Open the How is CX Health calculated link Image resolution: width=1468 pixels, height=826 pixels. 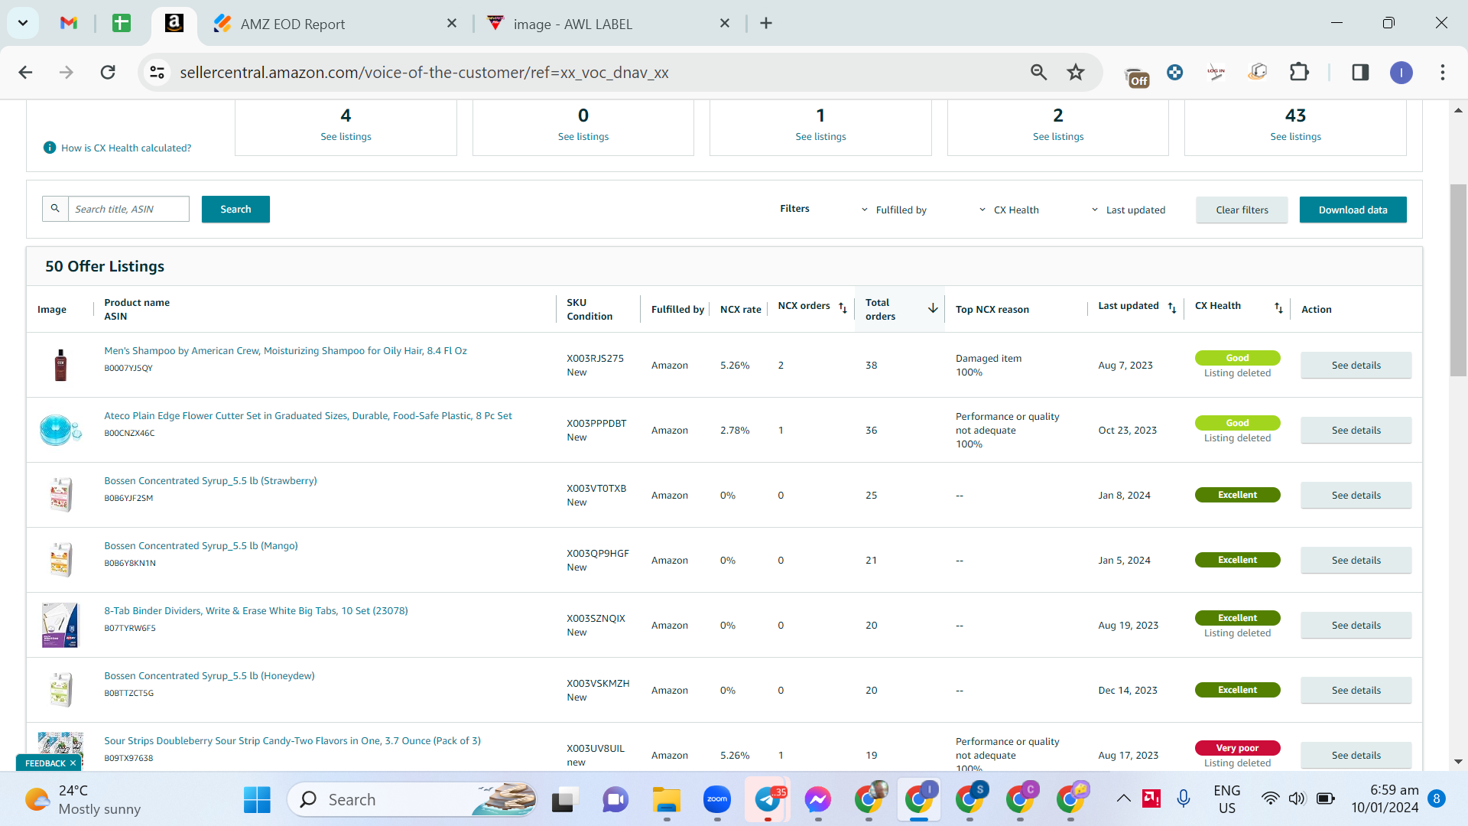point(126,148)
